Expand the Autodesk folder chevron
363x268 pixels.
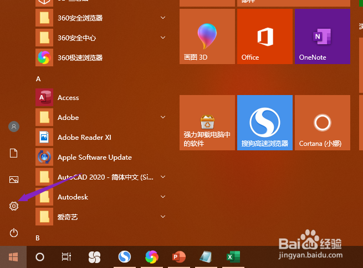pyautogui.click(x=163, y=197)
